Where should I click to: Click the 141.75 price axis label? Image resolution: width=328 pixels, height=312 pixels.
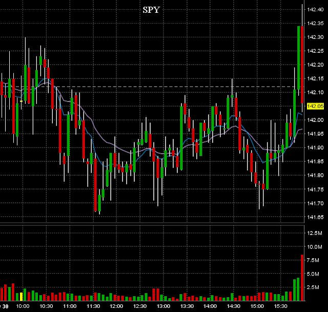tap(315, 189)
